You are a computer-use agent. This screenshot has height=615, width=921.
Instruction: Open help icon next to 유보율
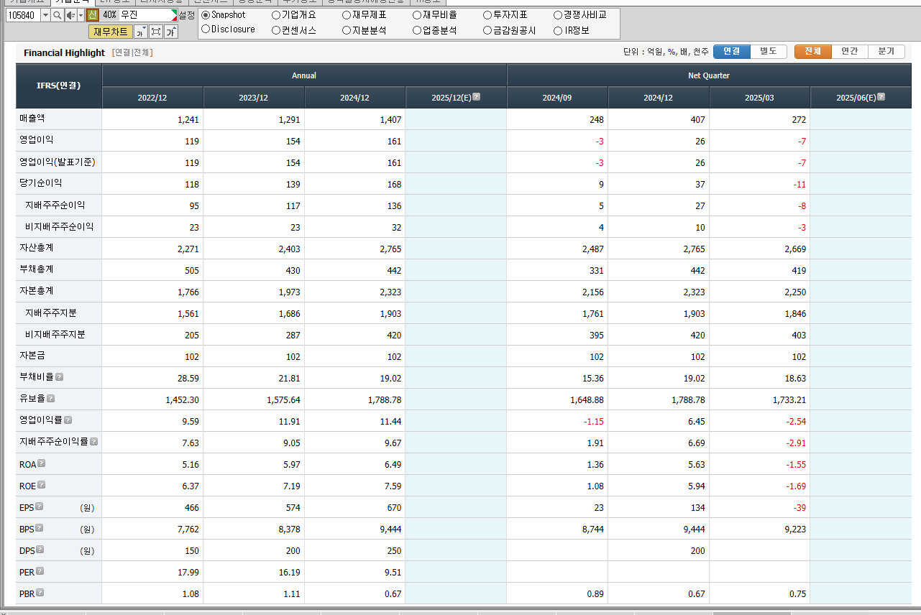pyautogui.click(x=51, y=398)
